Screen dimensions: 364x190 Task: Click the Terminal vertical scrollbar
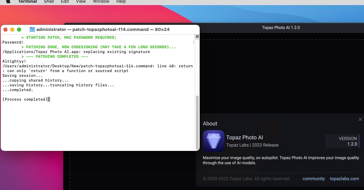tap(197, 122)
